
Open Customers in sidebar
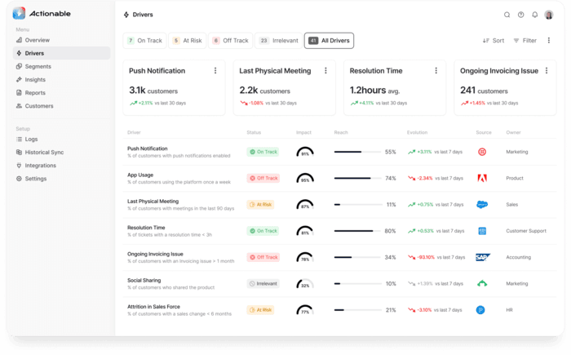(61, 106)
